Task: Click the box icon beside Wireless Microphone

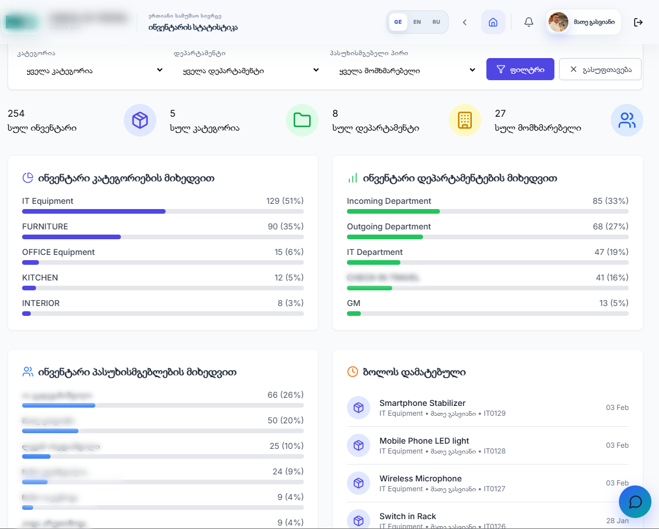Action: [x=359, y=483]
